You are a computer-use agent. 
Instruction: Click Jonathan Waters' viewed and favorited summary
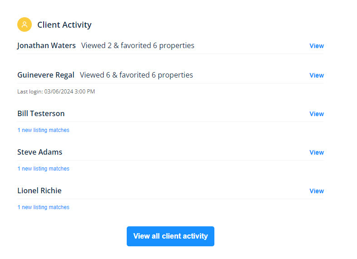[138, 45]
